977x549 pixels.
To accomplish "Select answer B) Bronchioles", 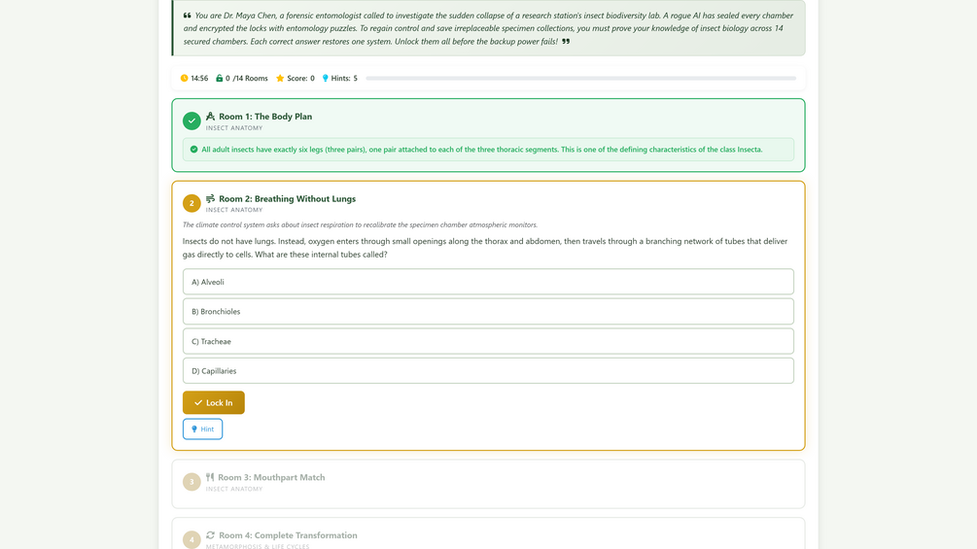I will pos(488,311).
